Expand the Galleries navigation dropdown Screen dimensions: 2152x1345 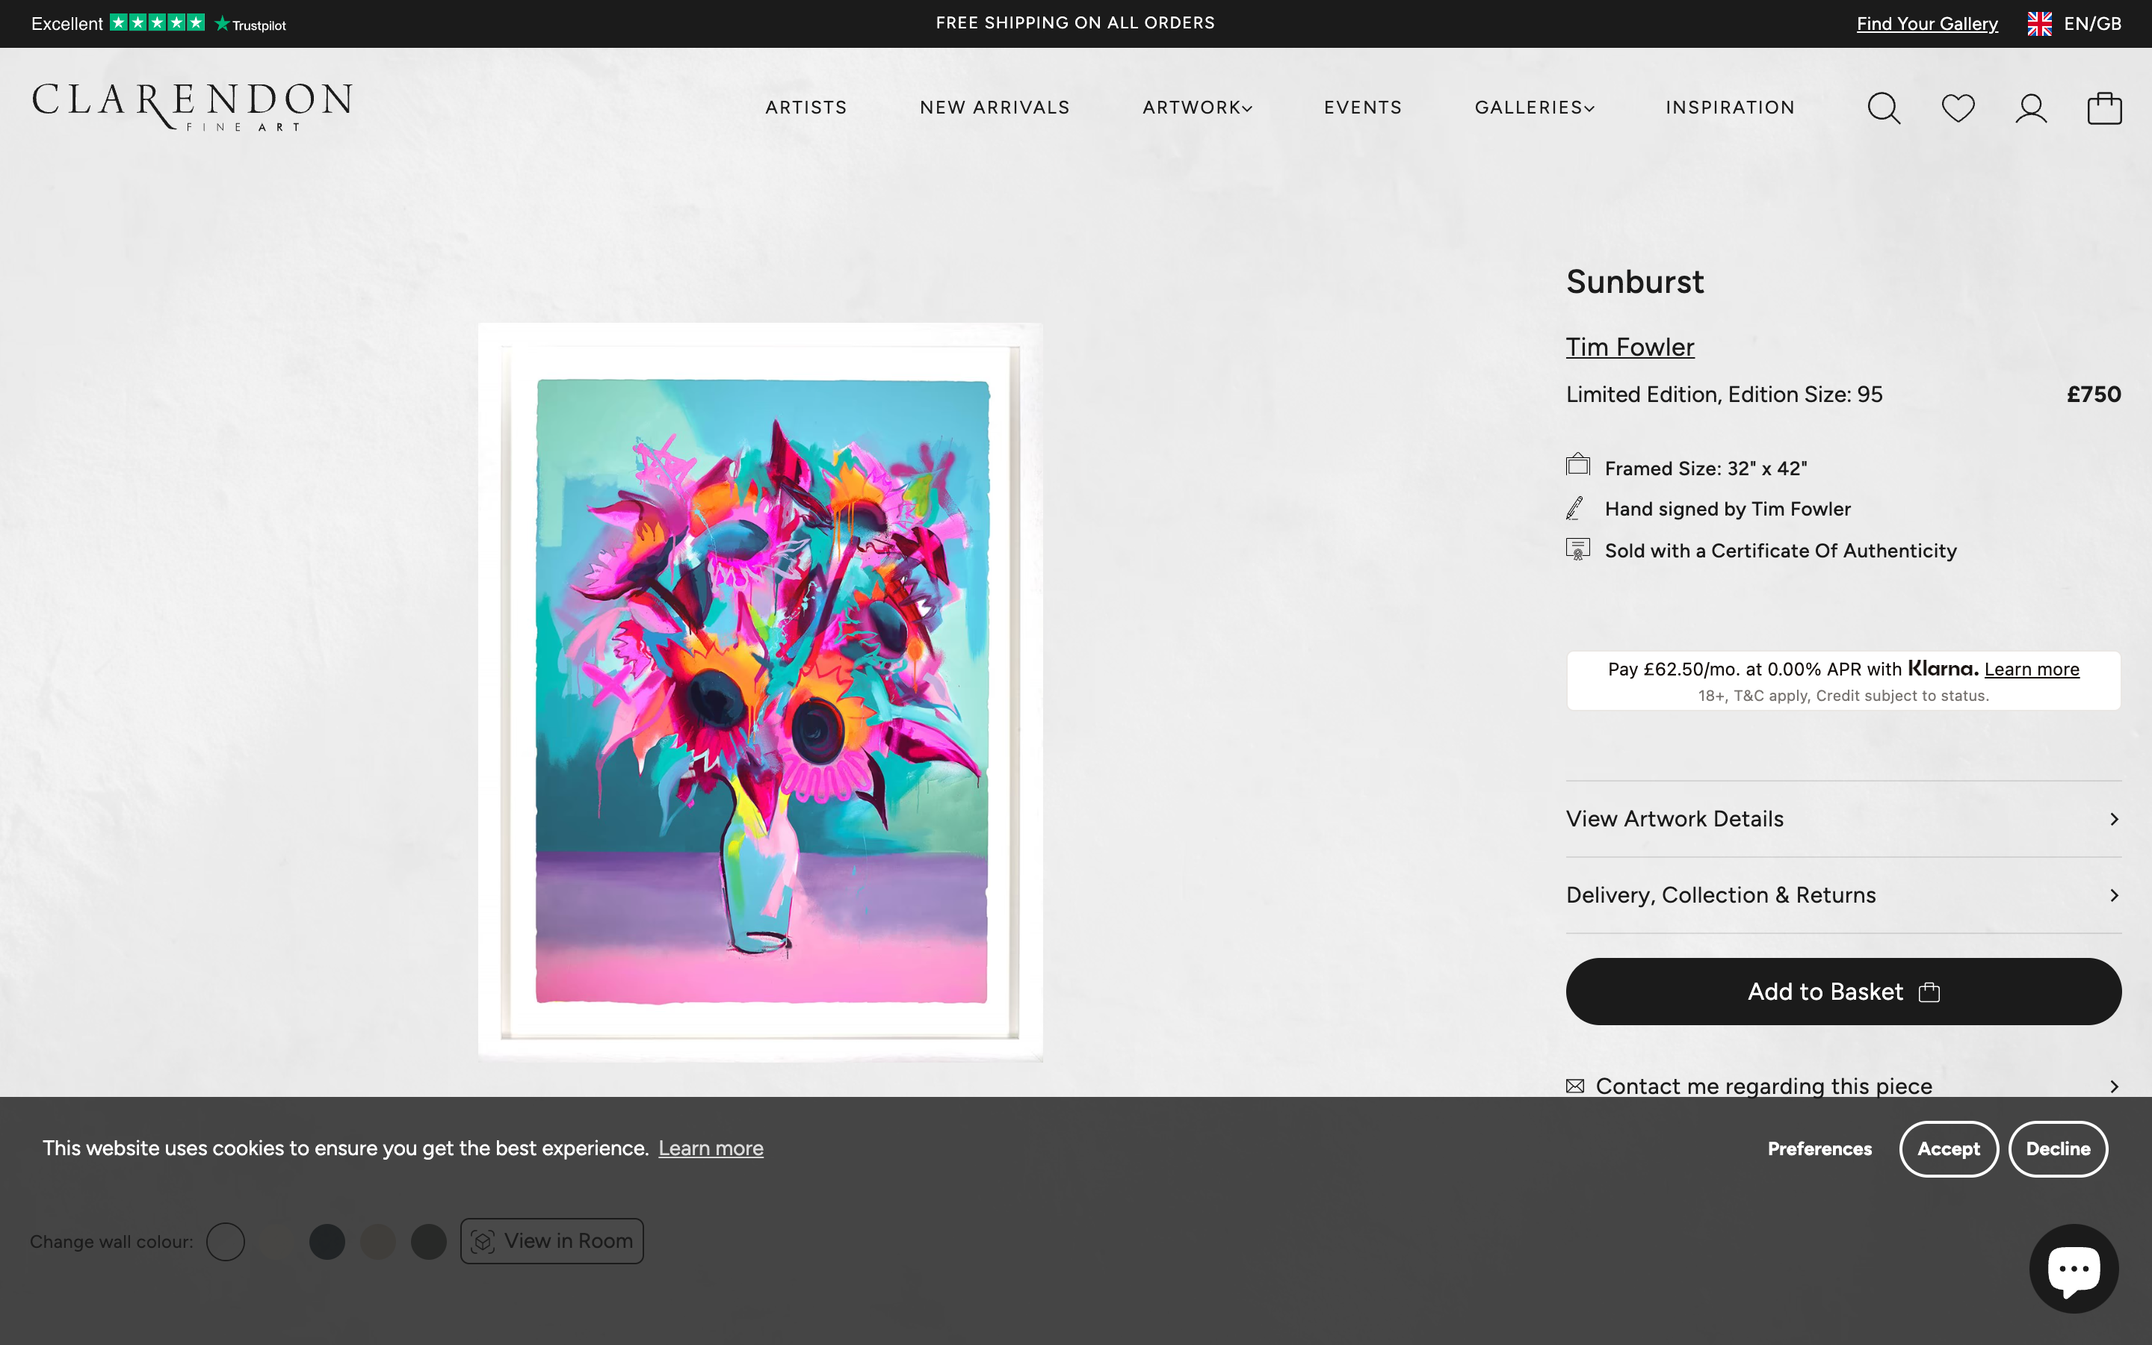point(1534,108)
